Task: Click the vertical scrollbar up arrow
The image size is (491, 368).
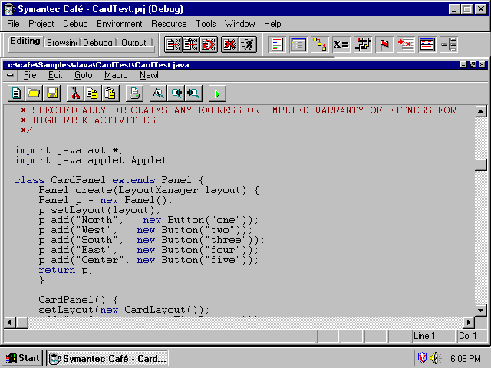Action: click(x=481, y=111)
